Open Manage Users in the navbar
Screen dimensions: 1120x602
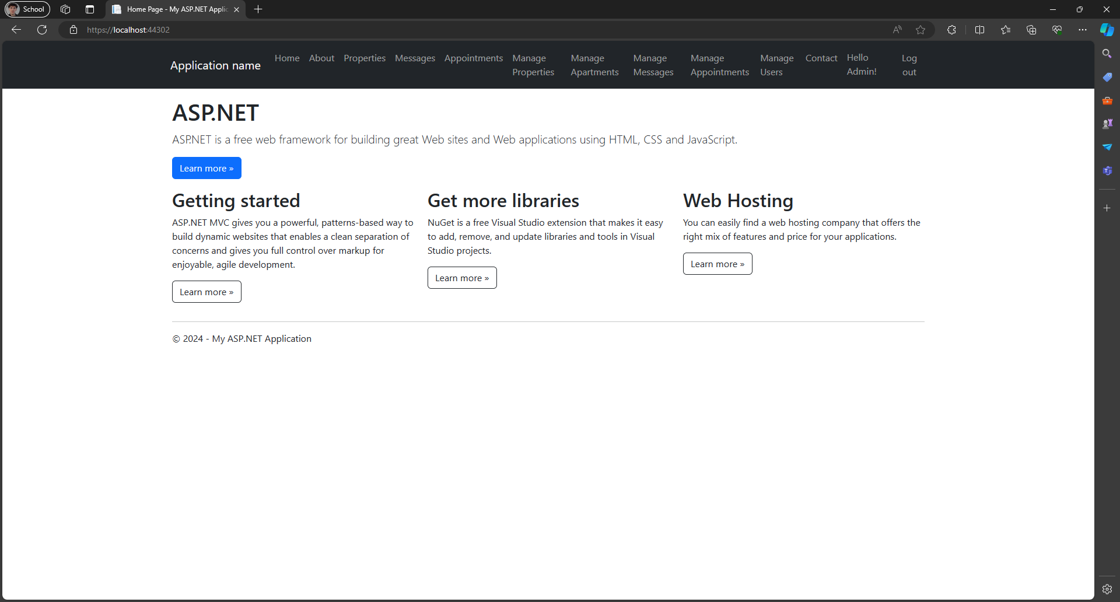click(777, 65)
